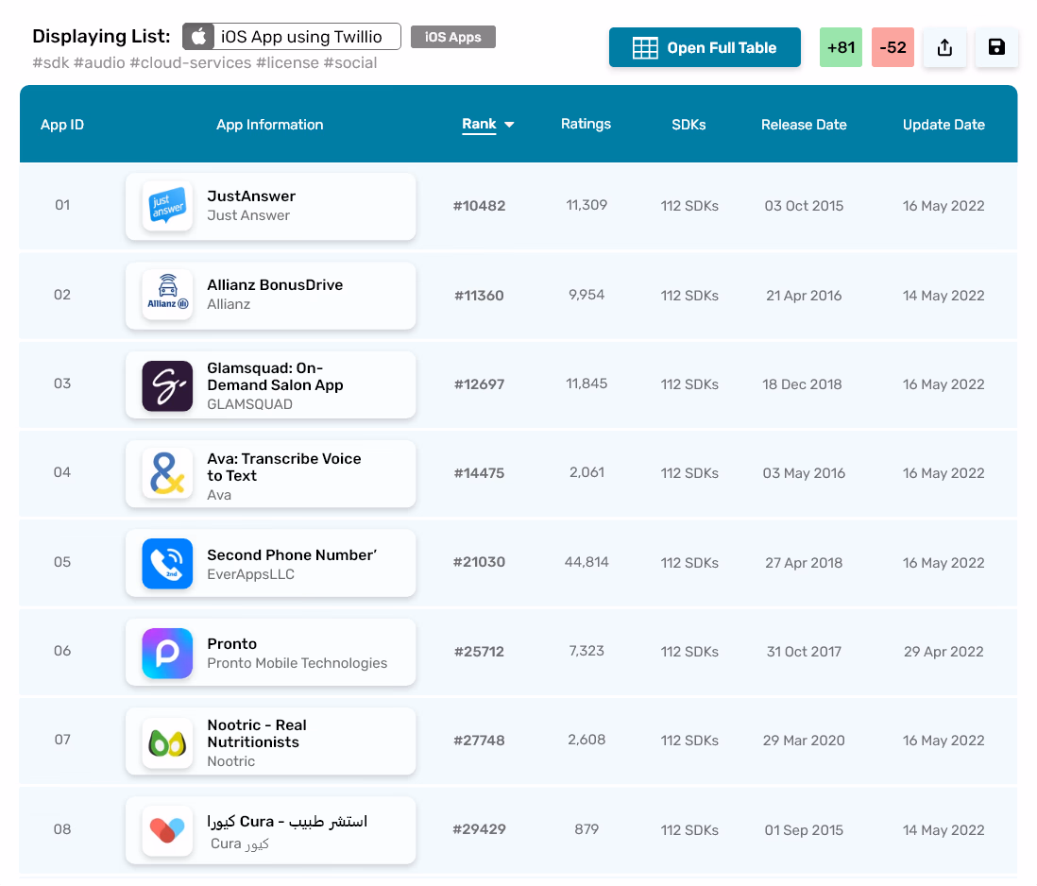Open the Full Table button
The height and width of the screenshot is (886, 1037).
tap(705, 47)
